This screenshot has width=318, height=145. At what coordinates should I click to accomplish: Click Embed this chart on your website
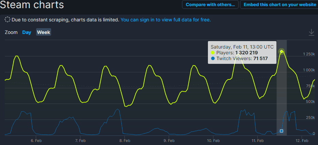280,5
